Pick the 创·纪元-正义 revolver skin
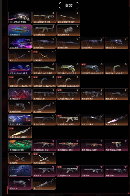Image resolution: width=130 pixels, height=196 pixels. (116, 43)
